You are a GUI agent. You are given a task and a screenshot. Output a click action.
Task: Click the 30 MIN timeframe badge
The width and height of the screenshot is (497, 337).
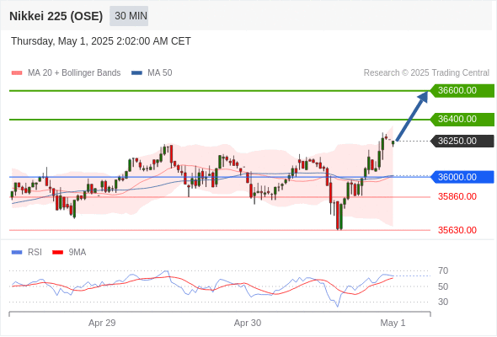129,16
